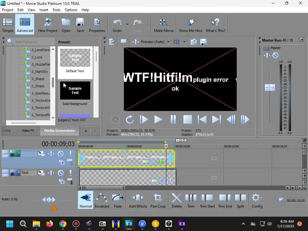
Task: Open Pan/Crop from bottom toolbar
Action: coord(158,200)
